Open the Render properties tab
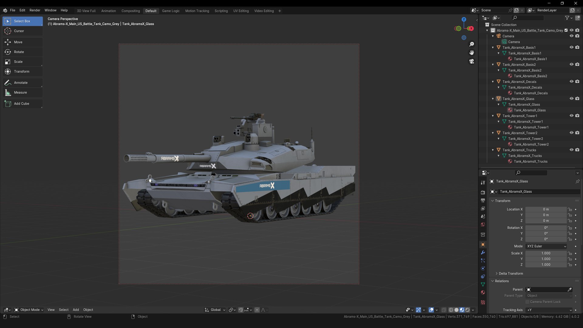 pyautogui.click(x=483, y=193)
